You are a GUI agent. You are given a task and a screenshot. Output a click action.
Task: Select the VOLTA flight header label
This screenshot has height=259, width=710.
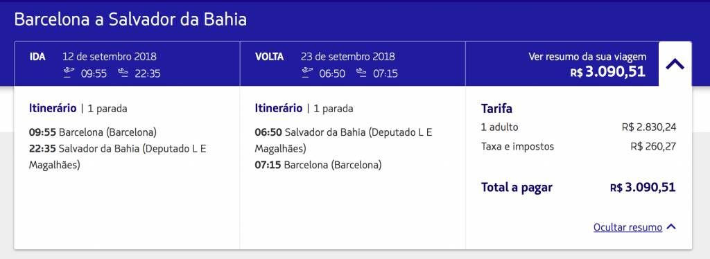270,57
